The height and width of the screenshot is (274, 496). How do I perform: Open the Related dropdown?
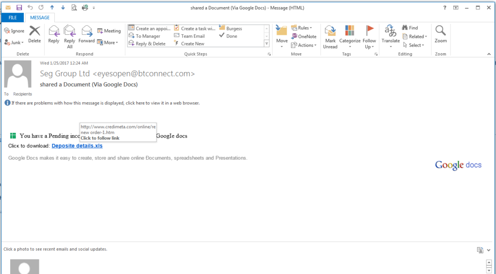coord(415,36)
